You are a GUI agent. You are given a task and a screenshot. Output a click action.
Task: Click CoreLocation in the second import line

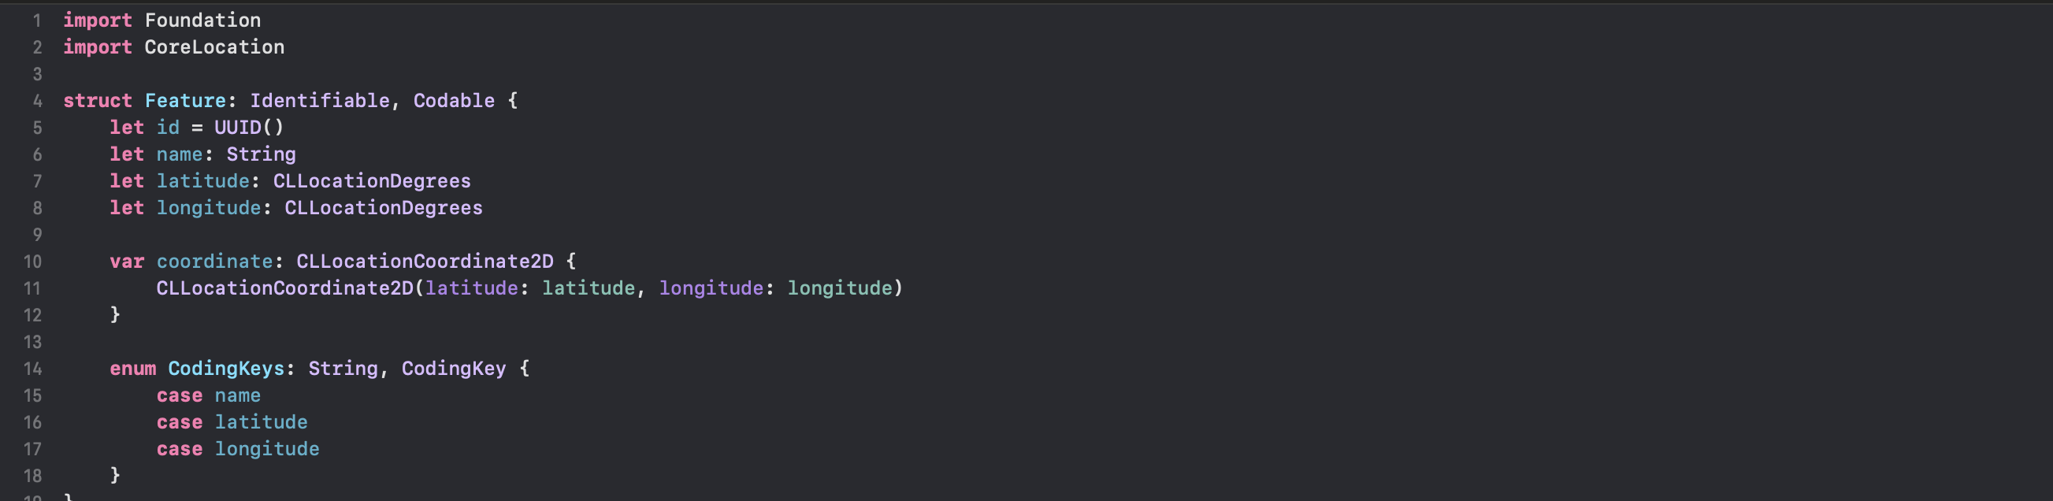click(213, 48)
